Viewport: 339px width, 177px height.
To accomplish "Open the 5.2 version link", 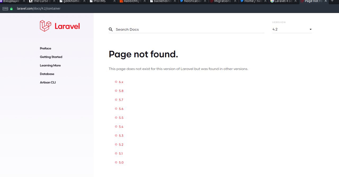I will tap(121, 145).
